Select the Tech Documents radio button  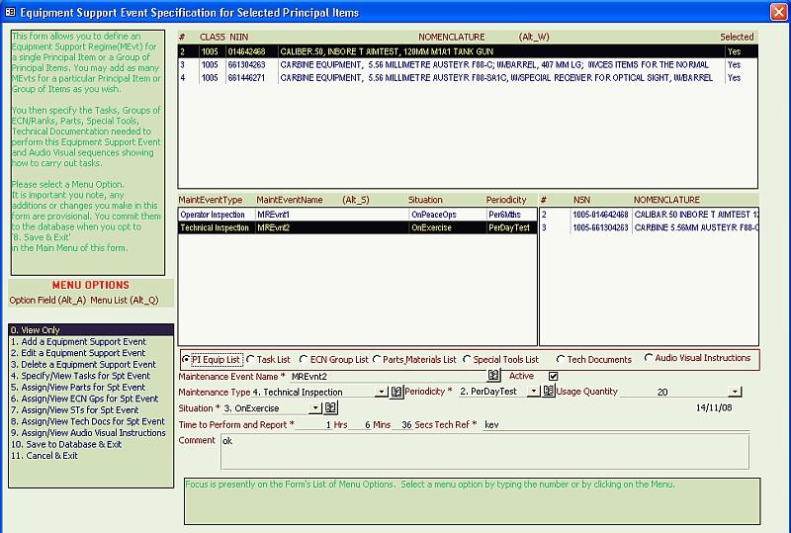coord(562,360)
